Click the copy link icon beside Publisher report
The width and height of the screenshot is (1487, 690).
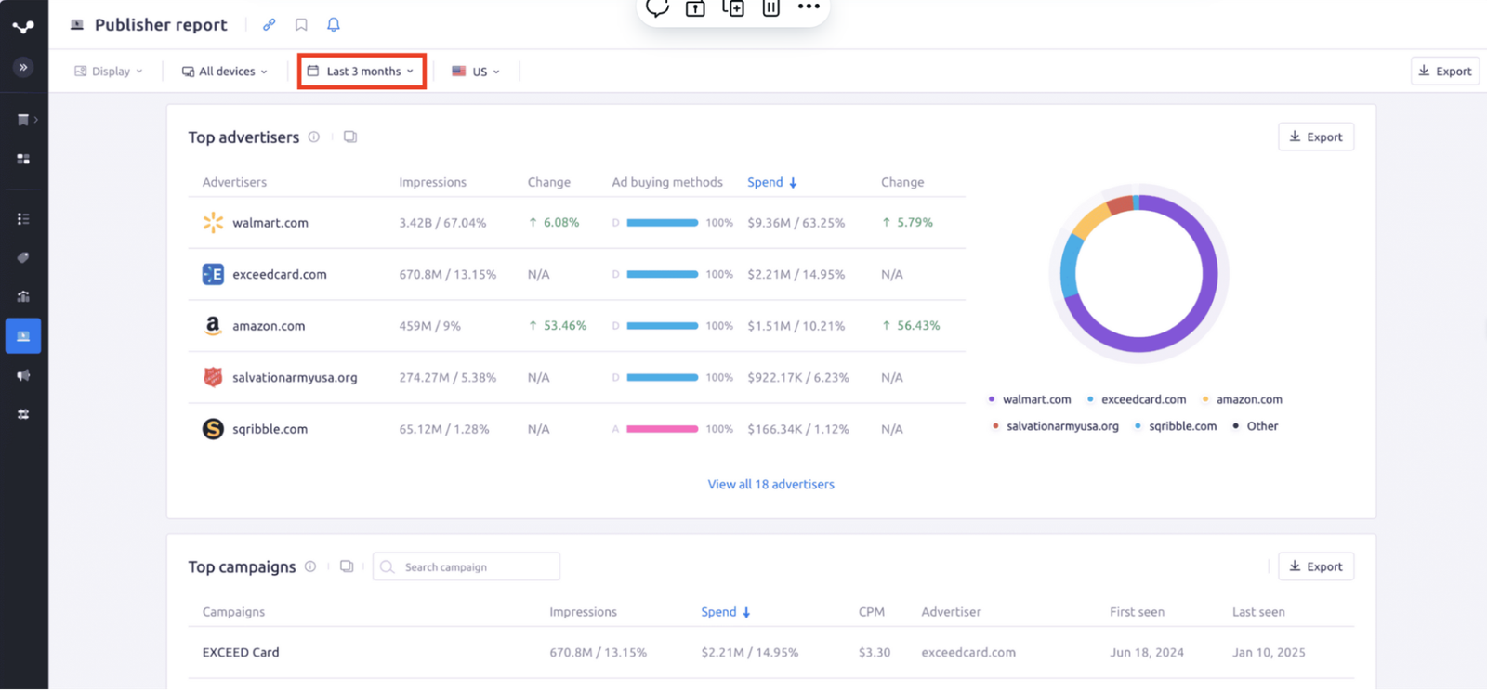click(x=269, y=25)
